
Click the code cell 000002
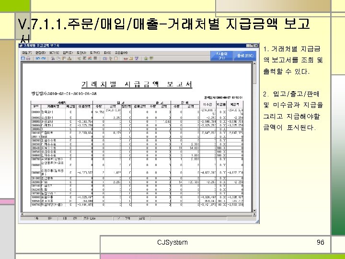35,118
